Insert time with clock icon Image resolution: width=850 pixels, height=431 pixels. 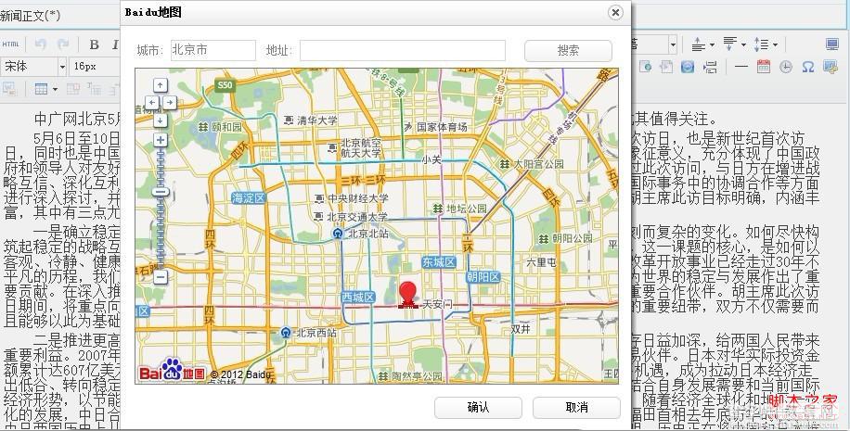click(x=785, y=67)
